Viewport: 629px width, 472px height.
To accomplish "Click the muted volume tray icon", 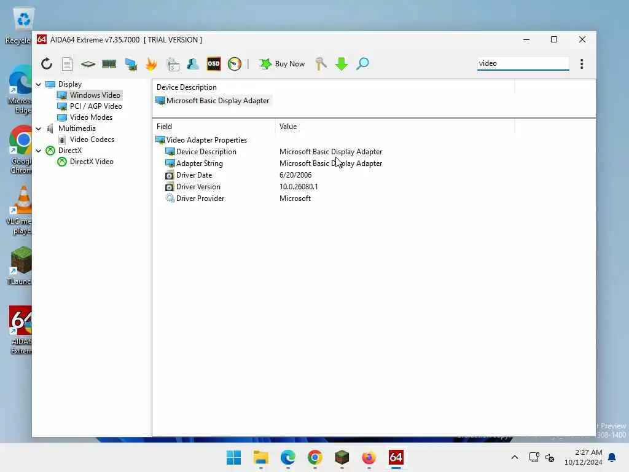I will (x=550, y=457).
